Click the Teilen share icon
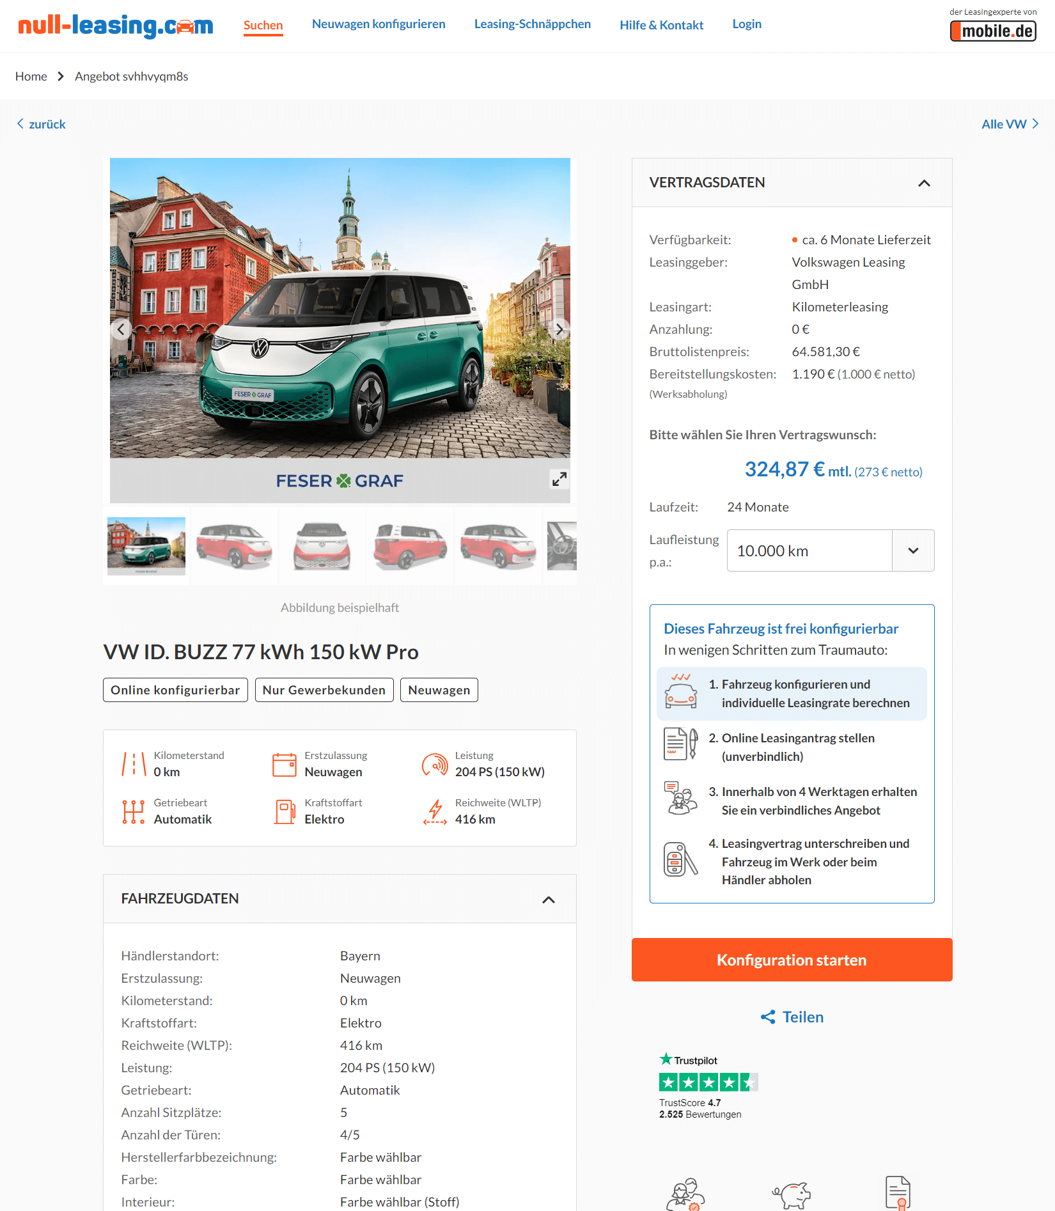This screenshot has width=1055, height=1211. [x=768, y=1017]
